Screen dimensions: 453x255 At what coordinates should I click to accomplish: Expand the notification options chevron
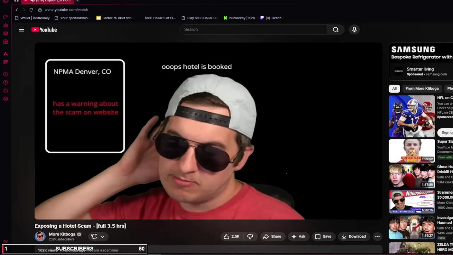coord(103,237)
